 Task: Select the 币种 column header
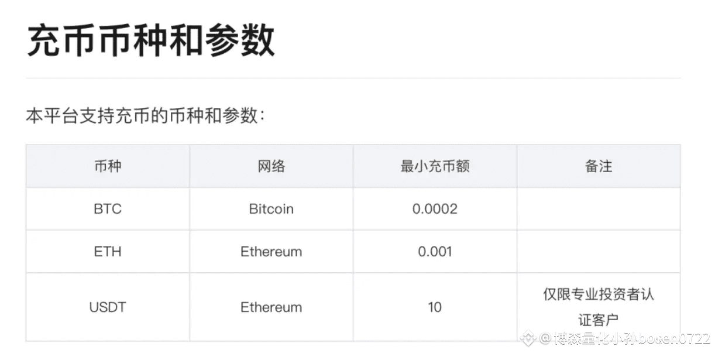click(108, 166)
